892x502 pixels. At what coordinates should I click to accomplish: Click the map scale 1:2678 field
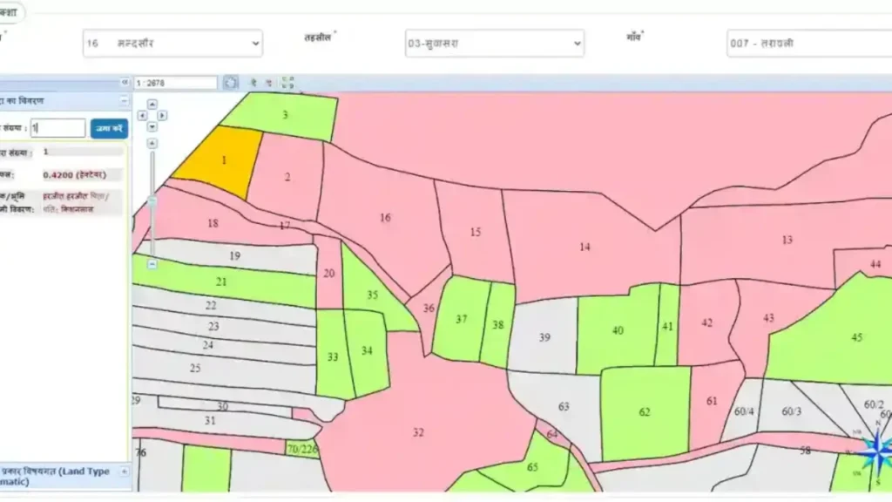176,83
